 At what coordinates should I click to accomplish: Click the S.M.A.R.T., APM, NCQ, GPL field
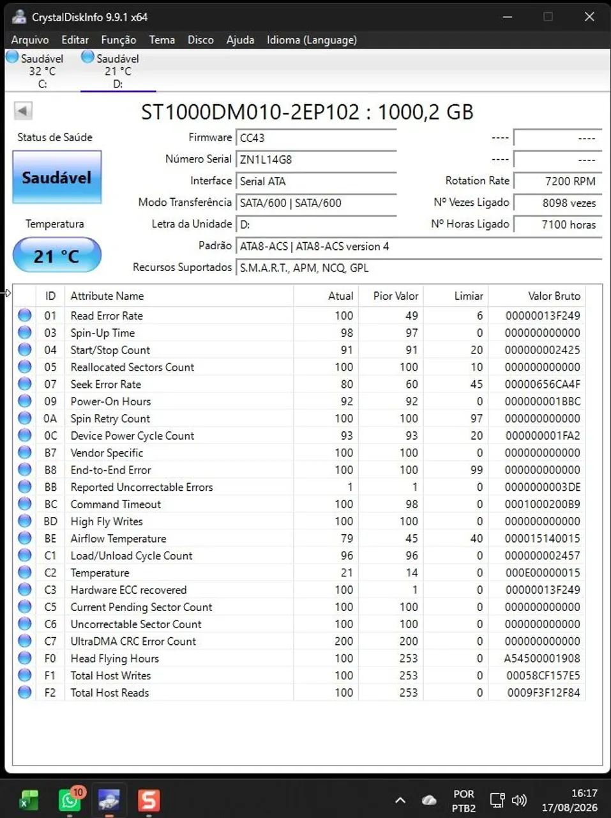[x=419, y=268]
